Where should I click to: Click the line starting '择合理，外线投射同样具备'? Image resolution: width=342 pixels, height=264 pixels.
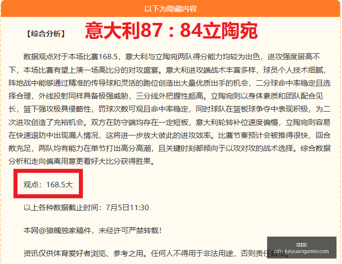point(166,96)
